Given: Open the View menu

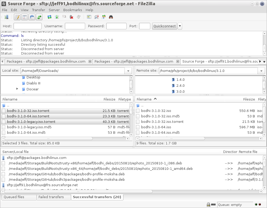Looking at the screenshot, I should (24, 10).
